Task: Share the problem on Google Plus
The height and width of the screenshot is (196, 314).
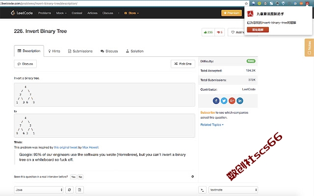Action: pos(232,100)
